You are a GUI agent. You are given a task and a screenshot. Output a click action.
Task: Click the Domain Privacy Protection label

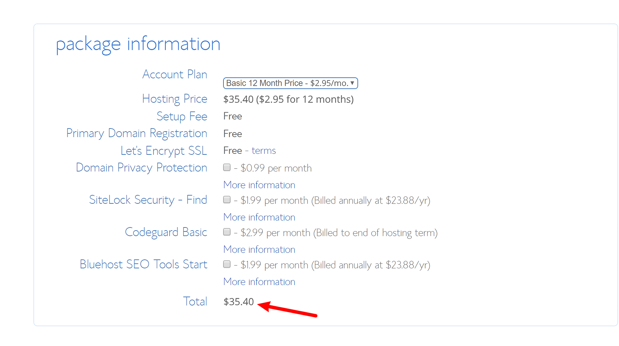(141, 167)
